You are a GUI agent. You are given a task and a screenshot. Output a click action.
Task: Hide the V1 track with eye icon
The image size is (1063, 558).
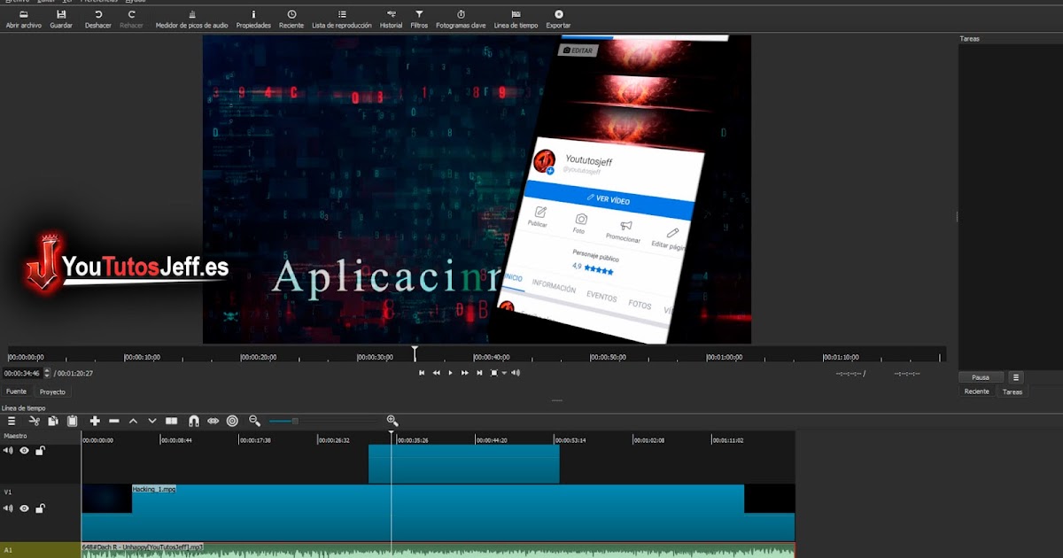(25, 508)
